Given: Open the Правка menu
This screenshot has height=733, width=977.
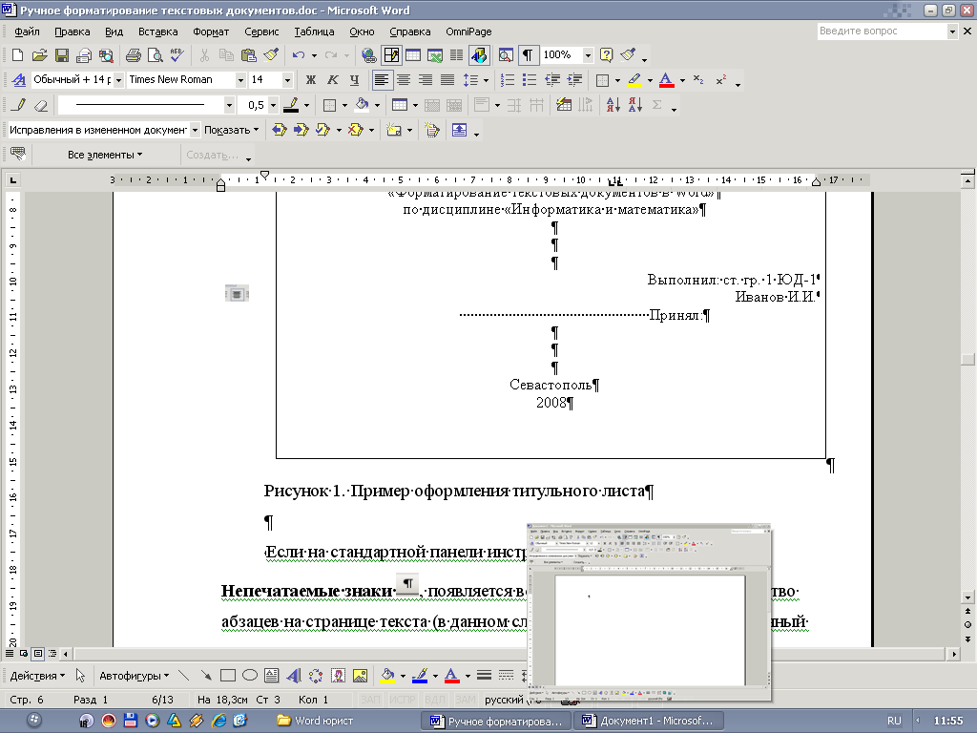Looking at the screenshot, I should (73, 31).
